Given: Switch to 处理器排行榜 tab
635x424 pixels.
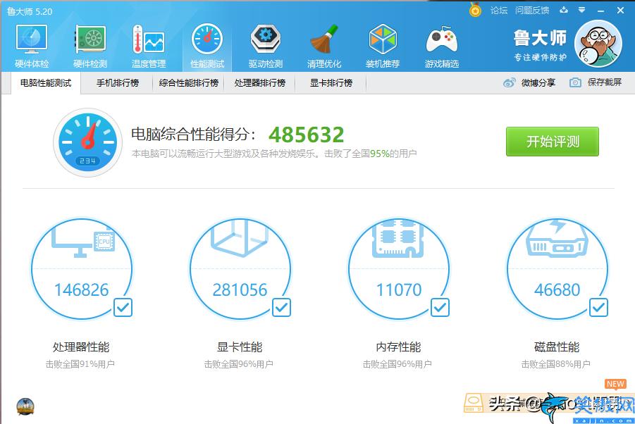Looking at the screenshot, I should click(x=259, y=83).
